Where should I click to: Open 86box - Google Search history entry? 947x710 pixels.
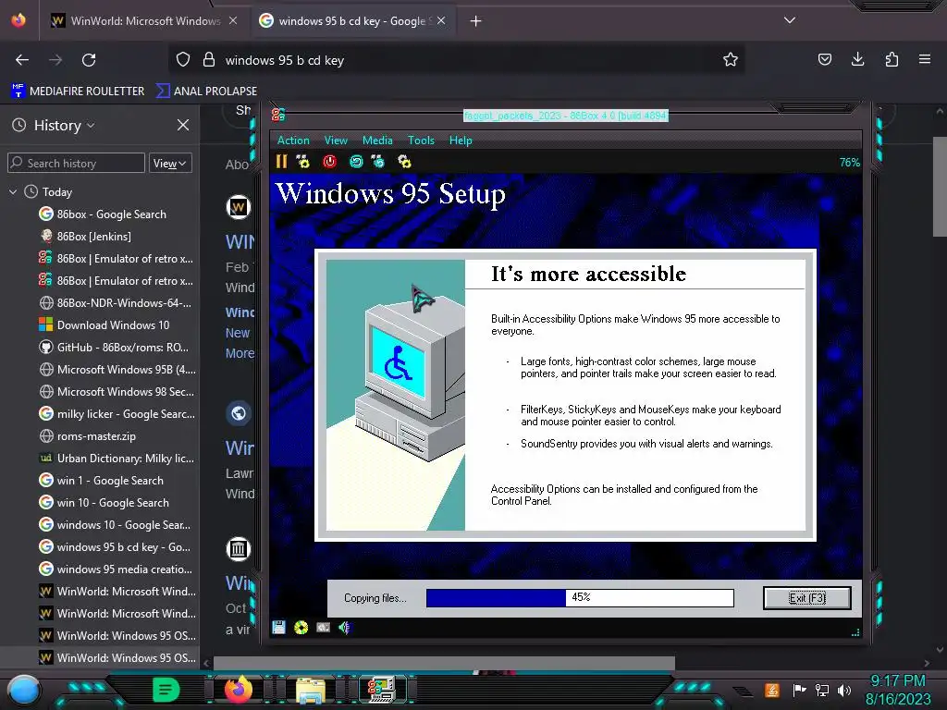click(103, 214)
